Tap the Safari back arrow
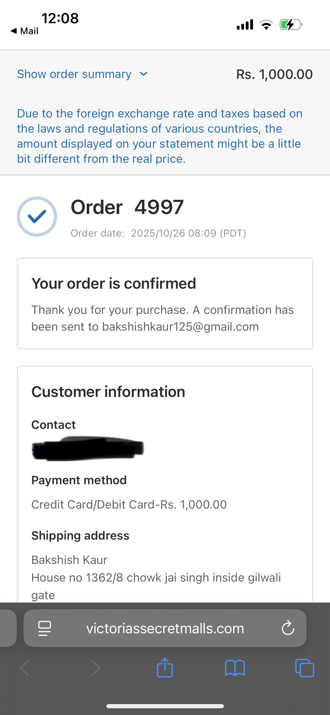This screenshot has height=715, width=330. pyautogui.click(x=25, y=668)
